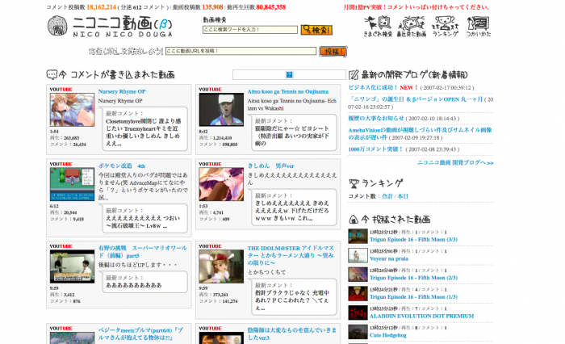Open the きまぐれ検索 random search icon
The height and width of the screenshot is (344, 565).
coord(378,27)
